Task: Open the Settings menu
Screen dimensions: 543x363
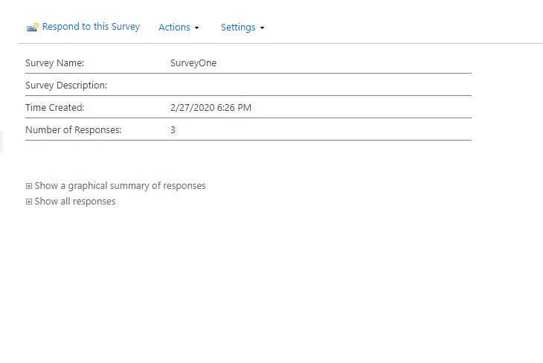Action: click(238, 28)
